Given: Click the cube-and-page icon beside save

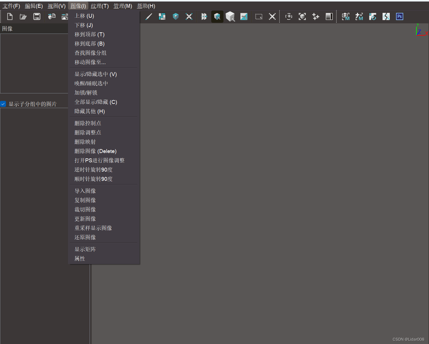Looking at the screenshot, I should point(52,16).
